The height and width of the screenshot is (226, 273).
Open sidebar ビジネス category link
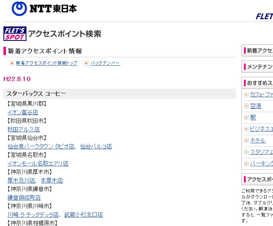click(x=261, y=129)
